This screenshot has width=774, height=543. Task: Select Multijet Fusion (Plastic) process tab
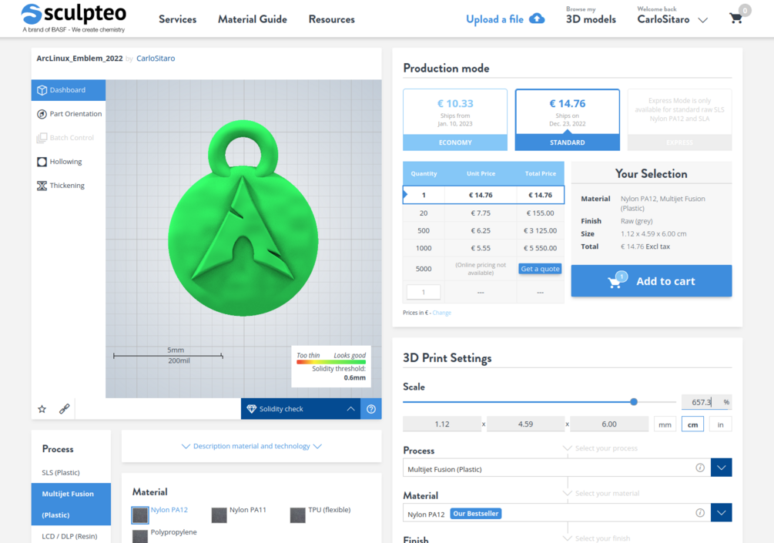(x=71, y=504)
